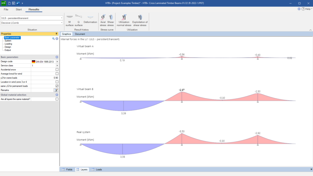Show Exploitation of shear stress
313x176 pixels.
(139, 21)
